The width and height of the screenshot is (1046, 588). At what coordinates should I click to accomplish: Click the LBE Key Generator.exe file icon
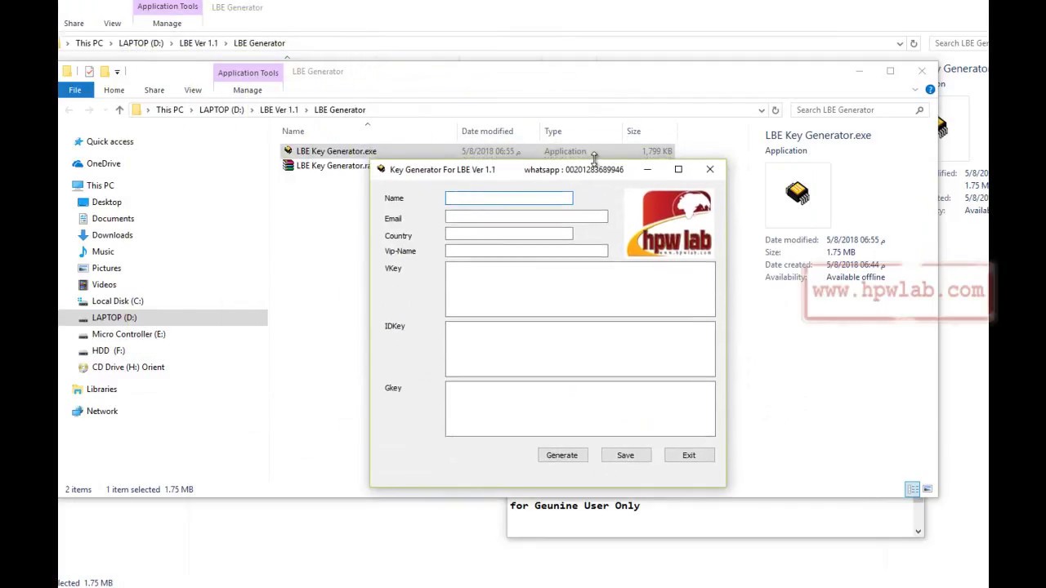(x=288, y=151)
